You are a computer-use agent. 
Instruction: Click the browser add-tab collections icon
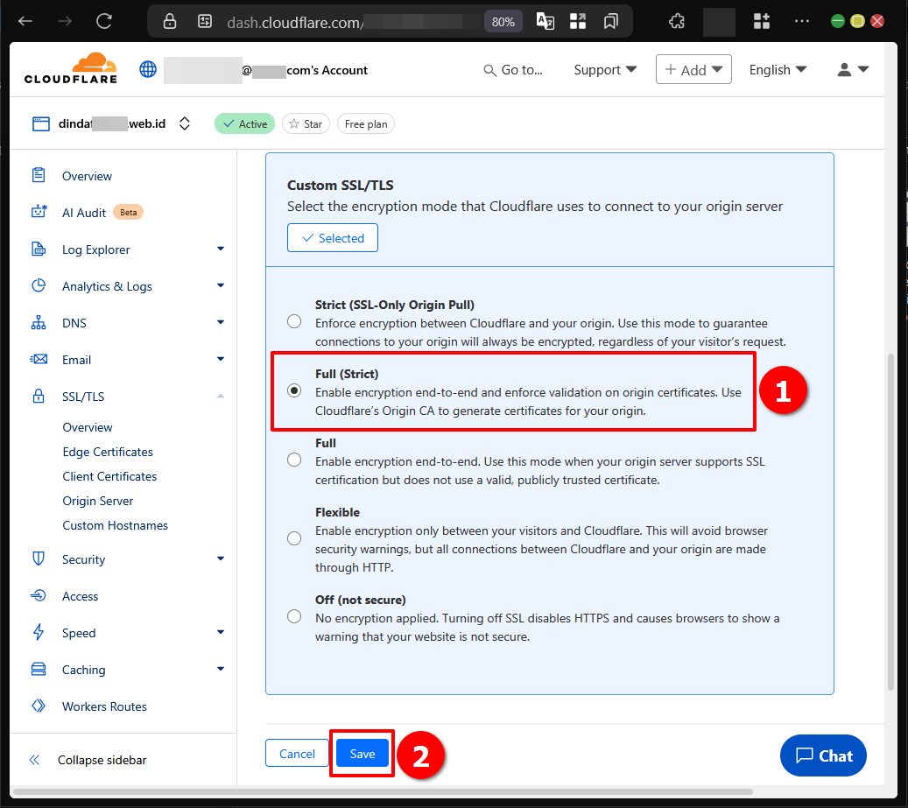[x=762, y=22]
